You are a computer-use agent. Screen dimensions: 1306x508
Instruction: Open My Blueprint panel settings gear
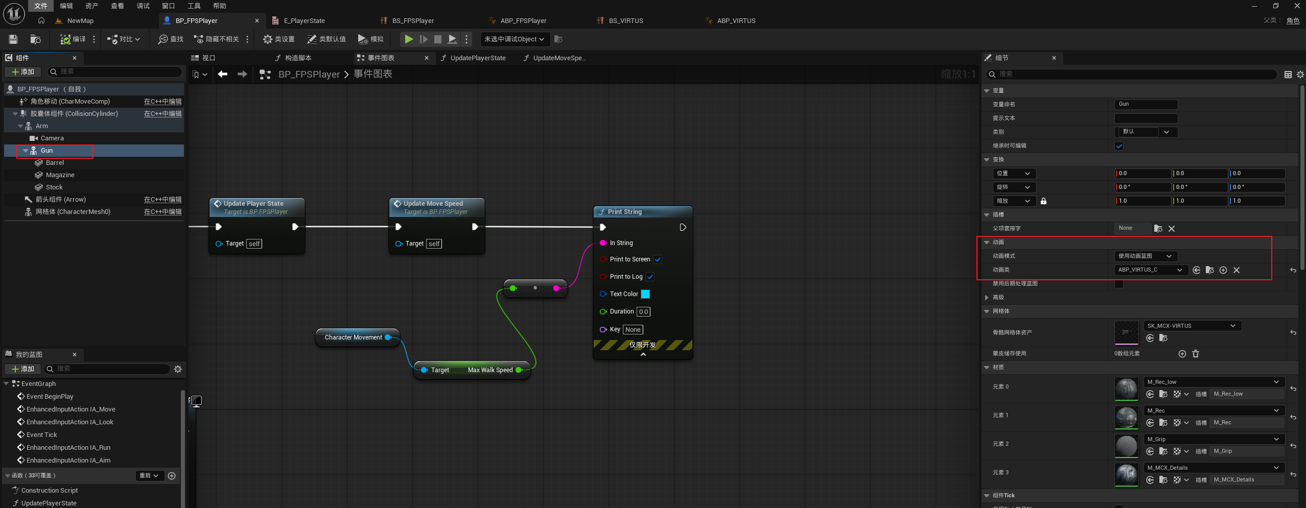178,369
